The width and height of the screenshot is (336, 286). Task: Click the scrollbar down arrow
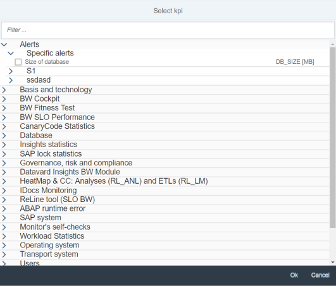point(333,262)
